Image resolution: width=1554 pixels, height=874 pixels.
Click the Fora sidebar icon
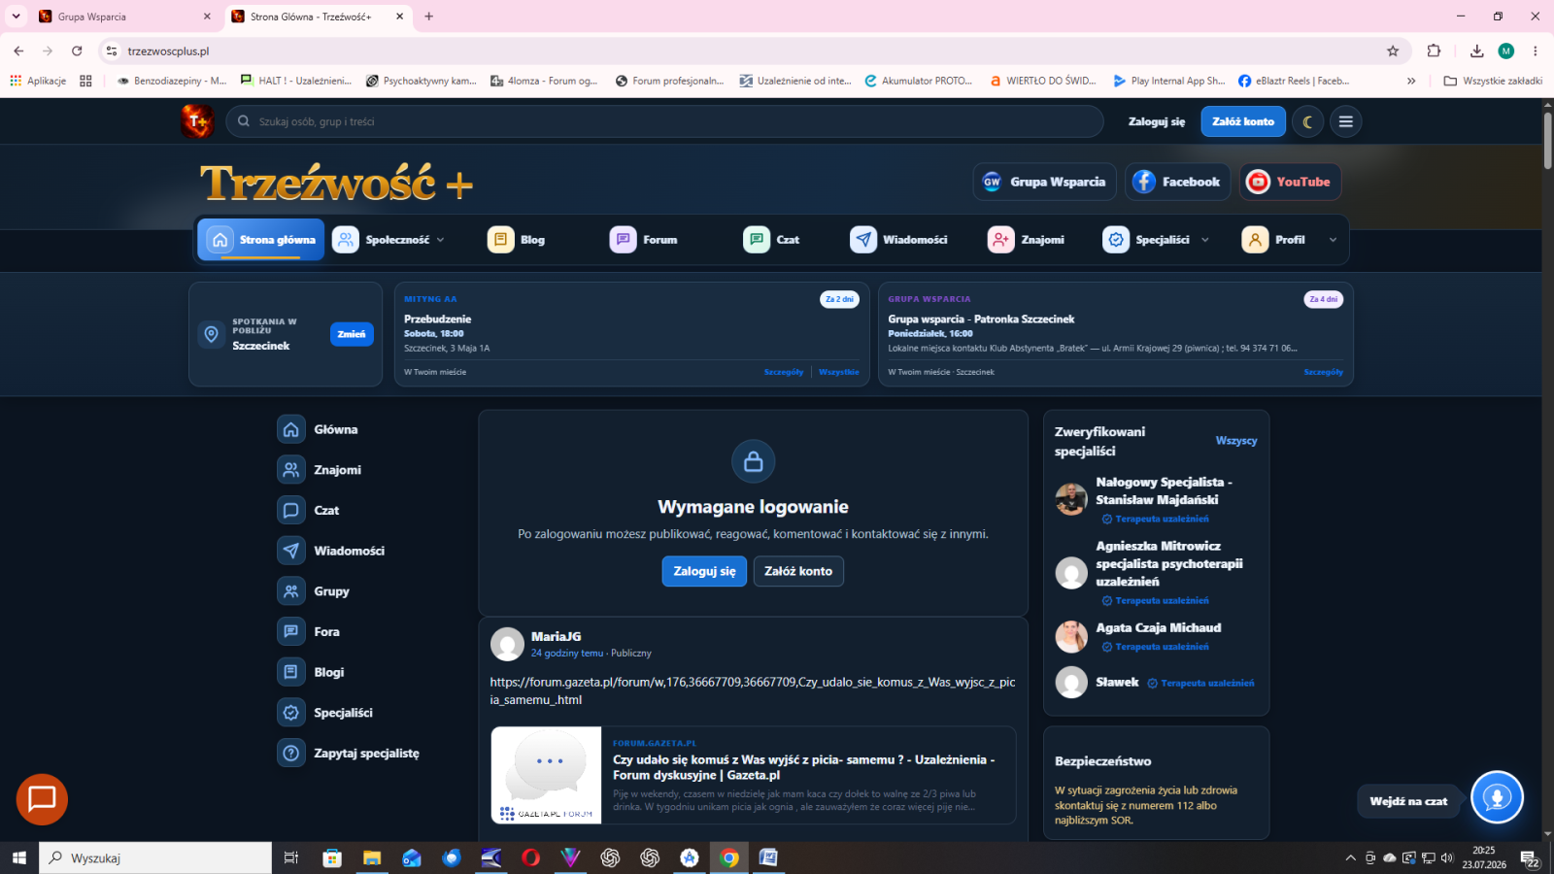291,631
